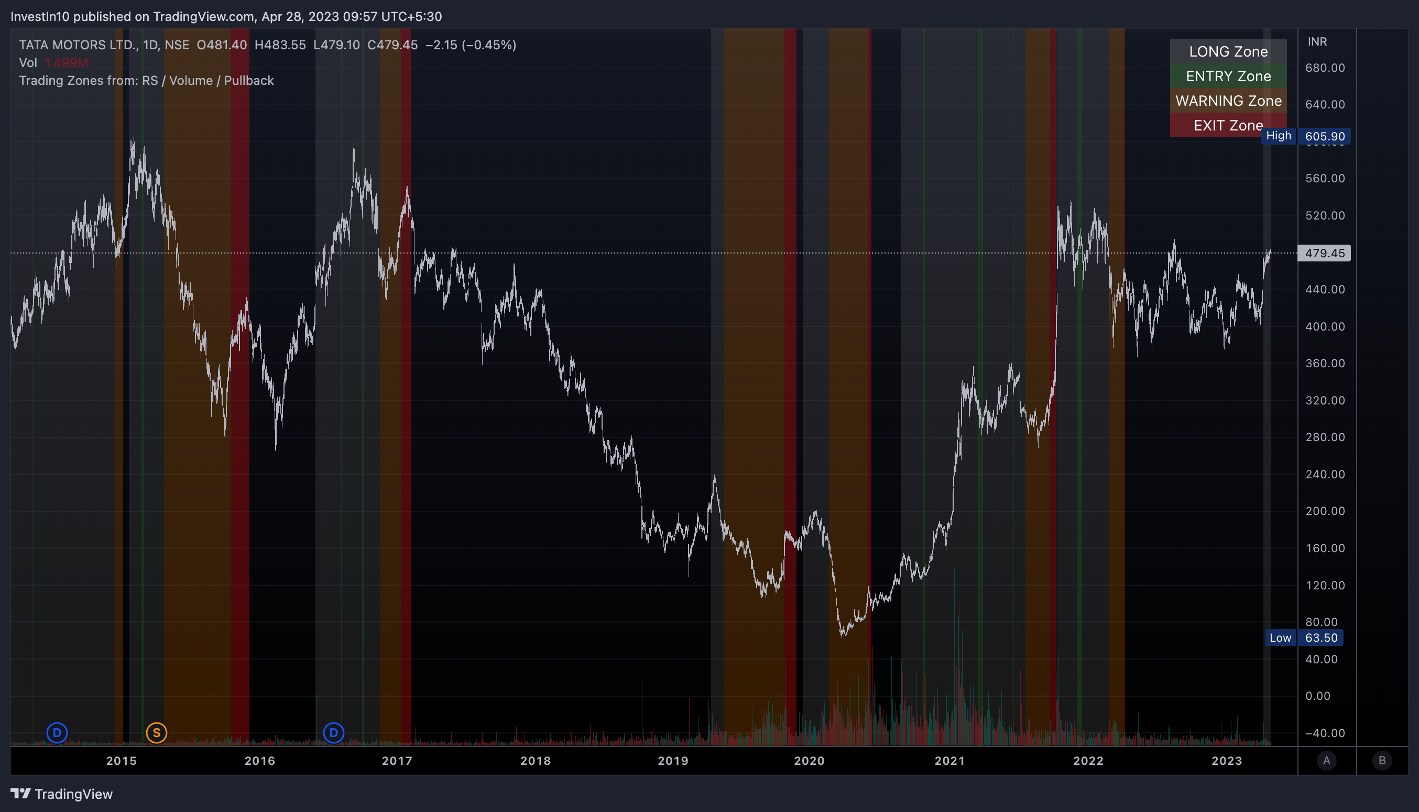The image size is (1419, 812).
Task: Click the 440.00 price axis label
Action: click(x=1325, y=290)
